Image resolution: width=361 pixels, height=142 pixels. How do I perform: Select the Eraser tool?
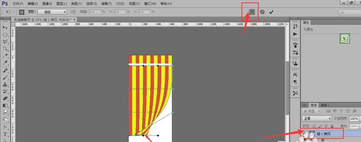click(5, 99)
